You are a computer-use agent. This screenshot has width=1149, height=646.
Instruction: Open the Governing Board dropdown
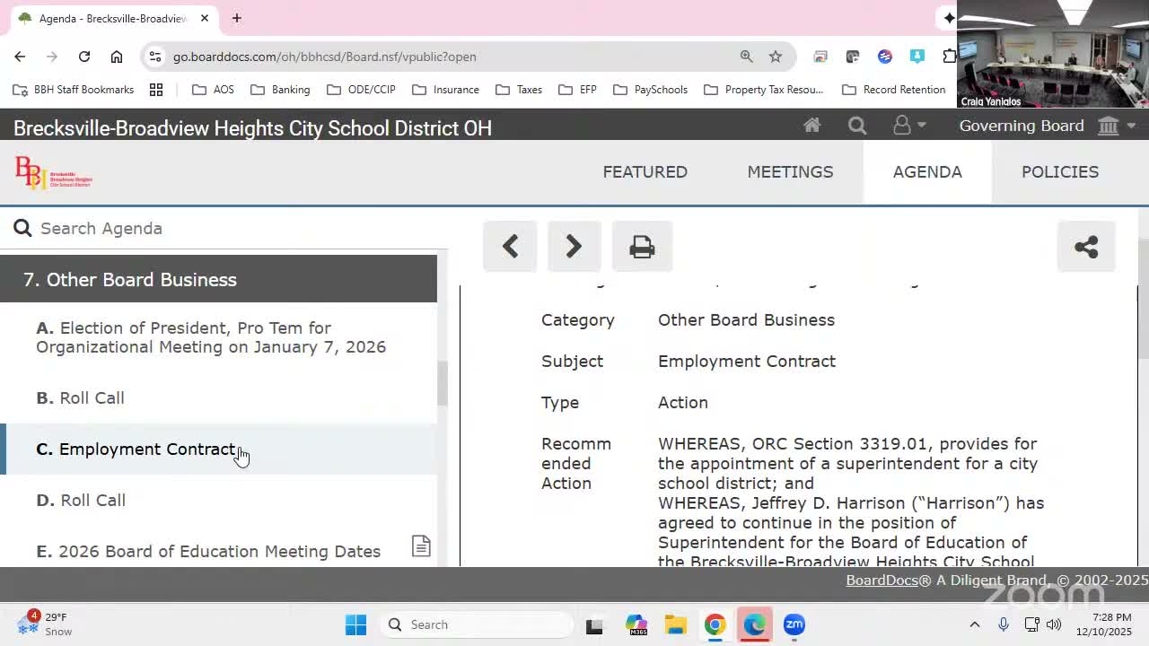1047,127
